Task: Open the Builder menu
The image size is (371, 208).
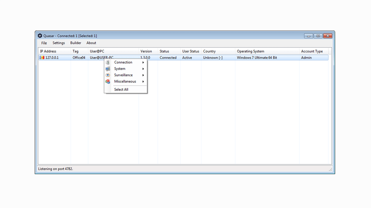Action: click(76, 43)
